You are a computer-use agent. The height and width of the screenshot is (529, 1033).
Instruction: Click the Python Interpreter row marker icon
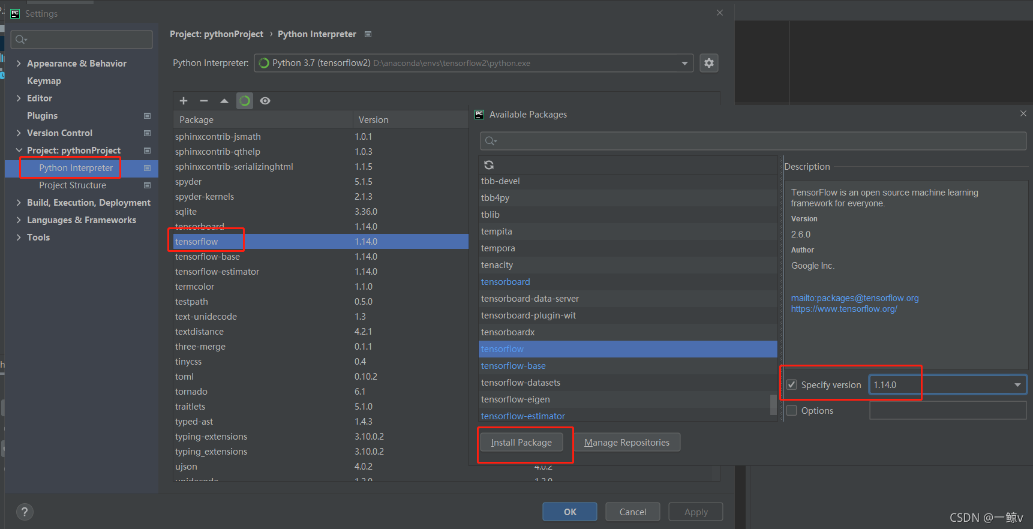pyautogui.click(x=147, y=168)
